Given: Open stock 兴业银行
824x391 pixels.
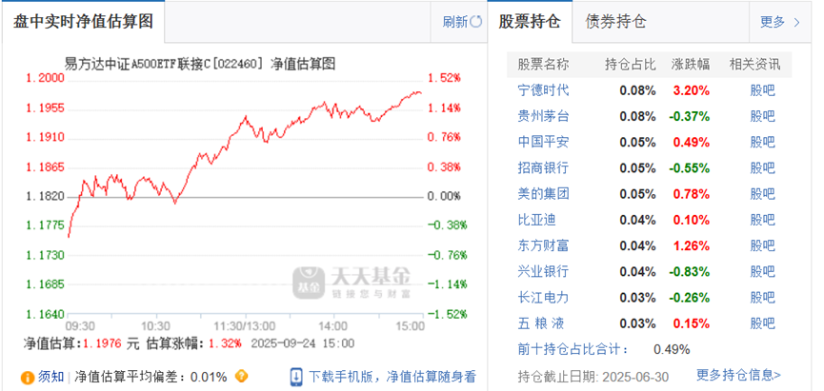Looking at the screenshot, I should tap(543, 271).
